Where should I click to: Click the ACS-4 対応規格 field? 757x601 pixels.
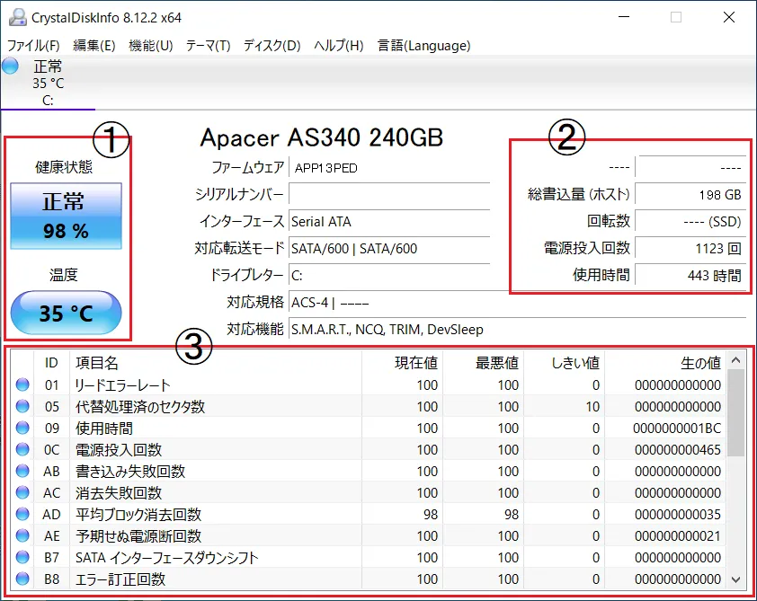(518, 303)
